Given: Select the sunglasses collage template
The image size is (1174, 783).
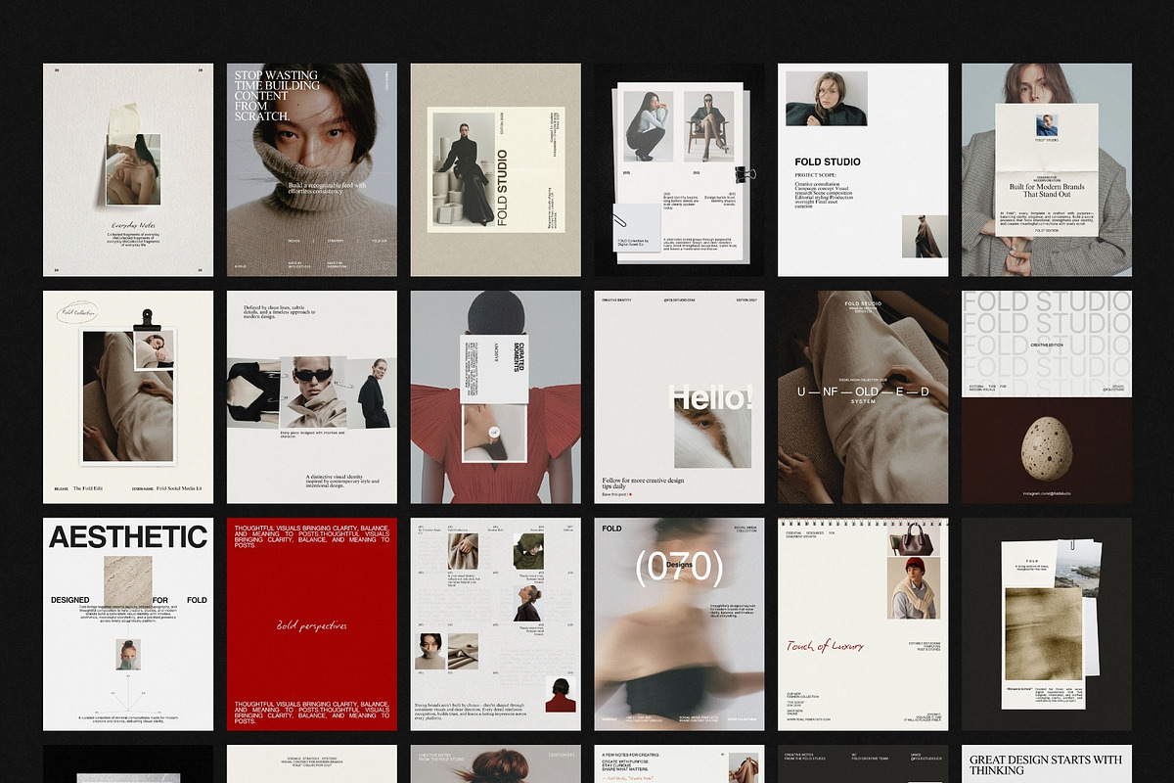Looking at the screenshot, I should coord(312,396).
